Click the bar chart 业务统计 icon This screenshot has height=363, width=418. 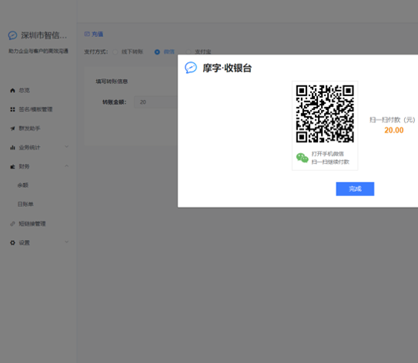12,148
